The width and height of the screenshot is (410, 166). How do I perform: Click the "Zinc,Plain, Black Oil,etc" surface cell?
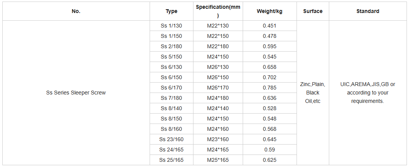coord(313,93)
